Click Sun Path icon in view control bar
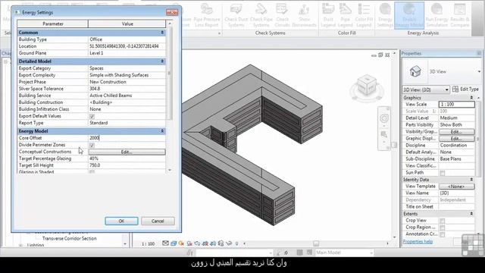The height and width of the screenshot is (273, 485). pyautogui.click(x=181, y=243)
